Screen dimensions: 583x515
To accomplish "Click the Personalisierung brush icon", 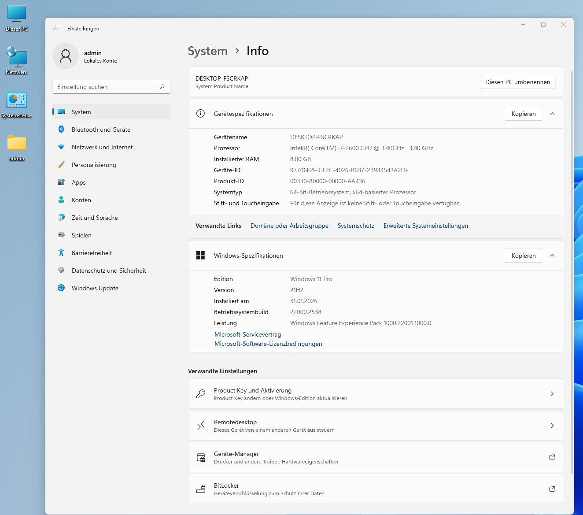I will [x=61, y=165].
